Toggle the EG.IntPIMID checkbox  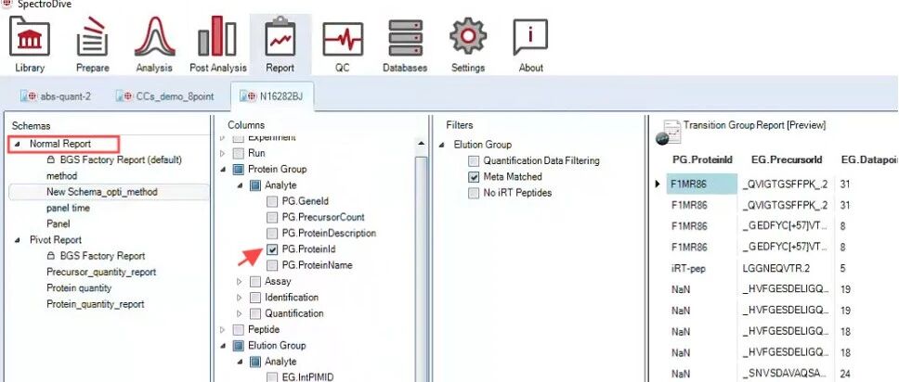click(x=272, y=377)
